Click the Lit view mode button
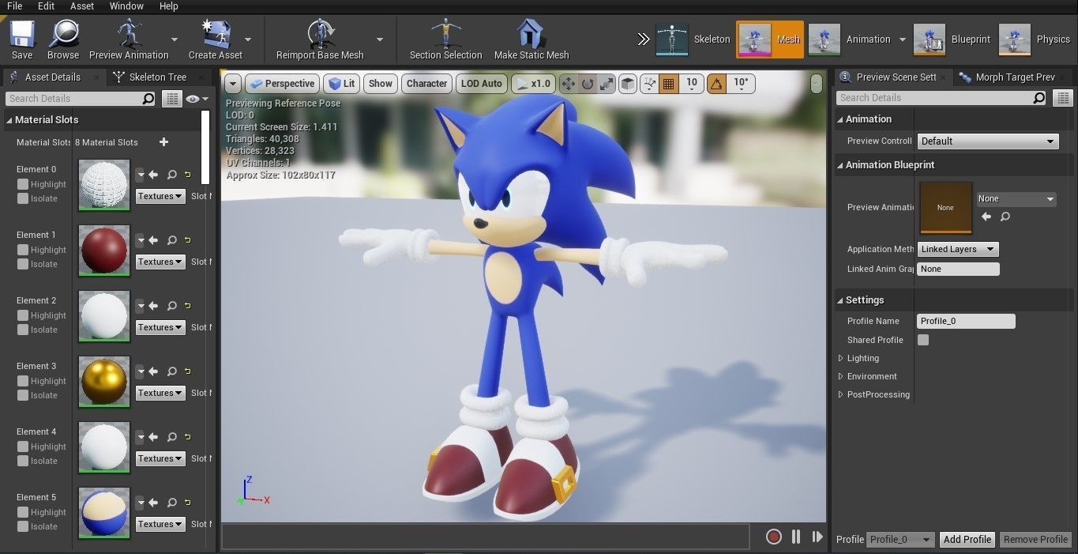This screenshot has width=1078, height=554. coord(341,84)
